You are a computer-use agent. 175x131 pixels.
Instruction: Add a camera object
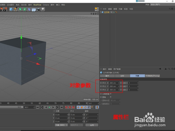pyautogui.click(x=38, y=9)
